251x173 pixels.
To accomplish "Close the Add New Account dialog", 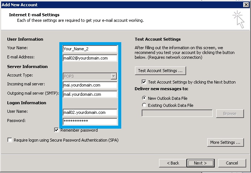I will tap(246, 5).
